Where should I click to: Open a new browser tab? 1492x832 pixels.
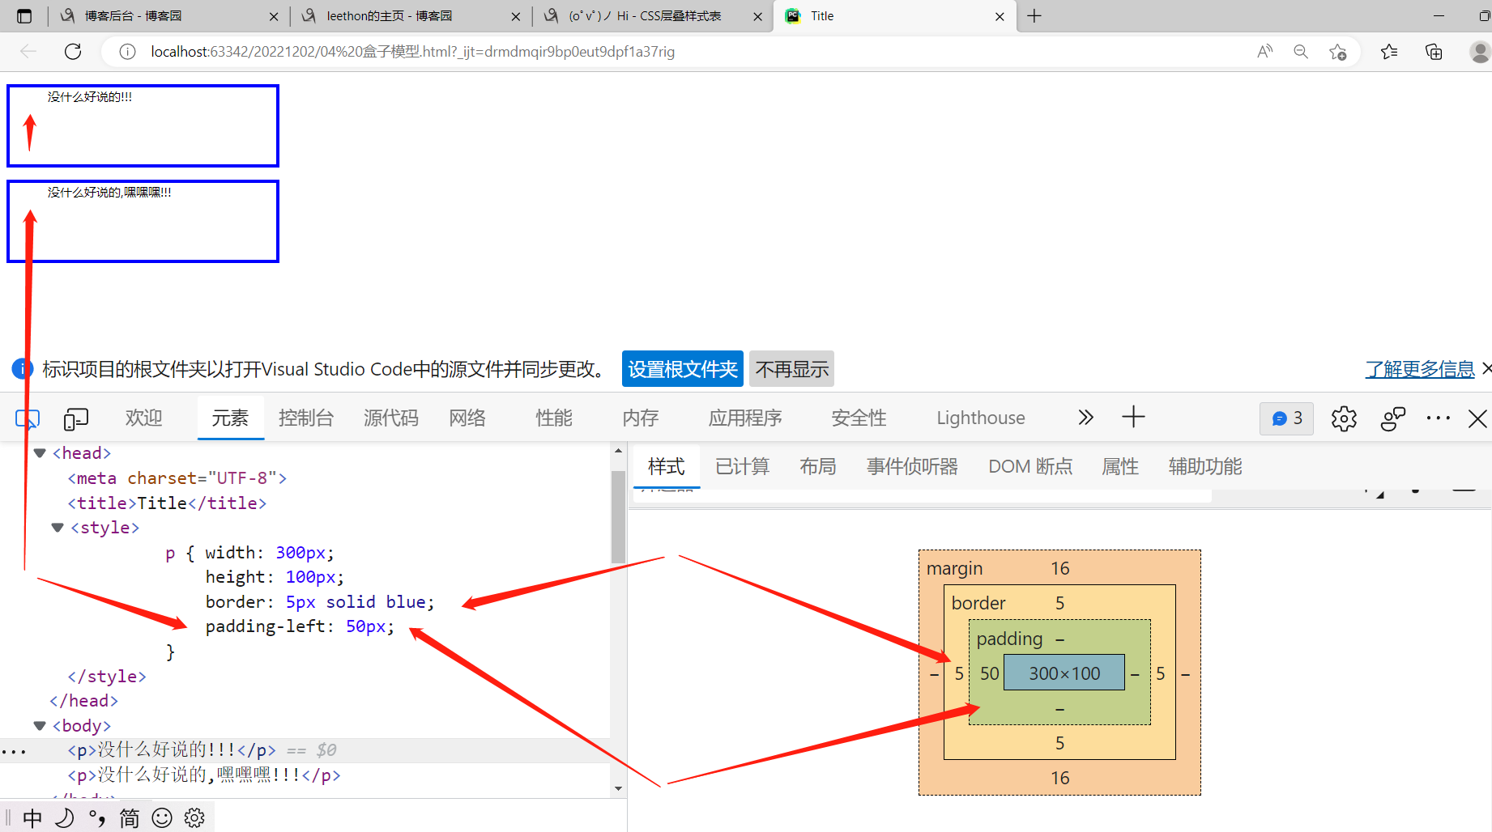point(1034,15)
